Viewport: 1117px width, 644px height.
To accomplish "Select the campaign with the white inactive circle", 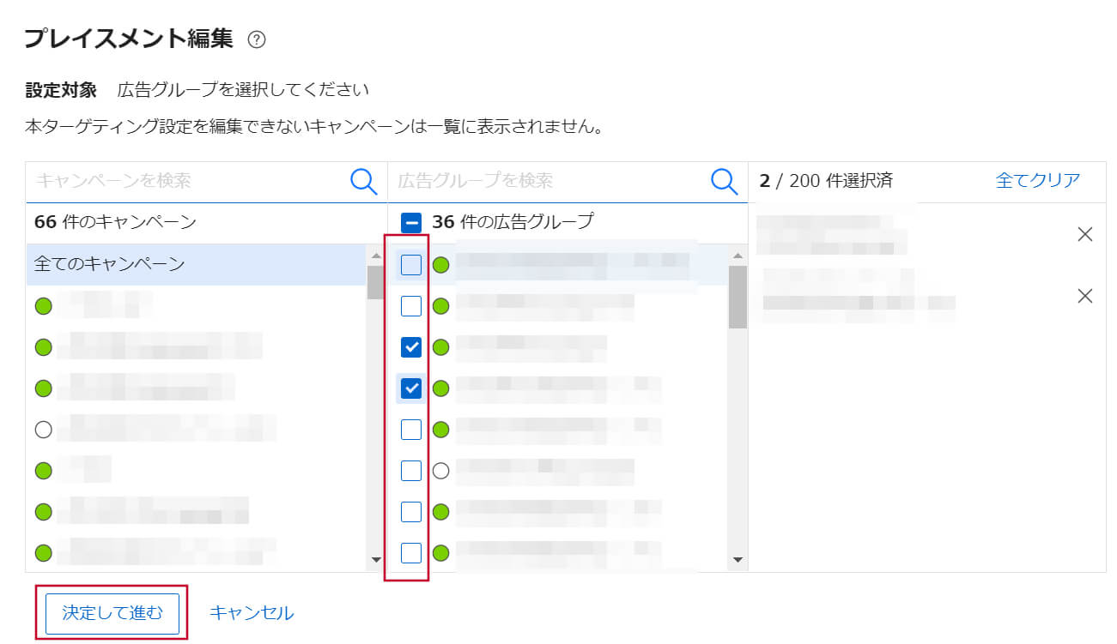I will [x=196, y=429].
